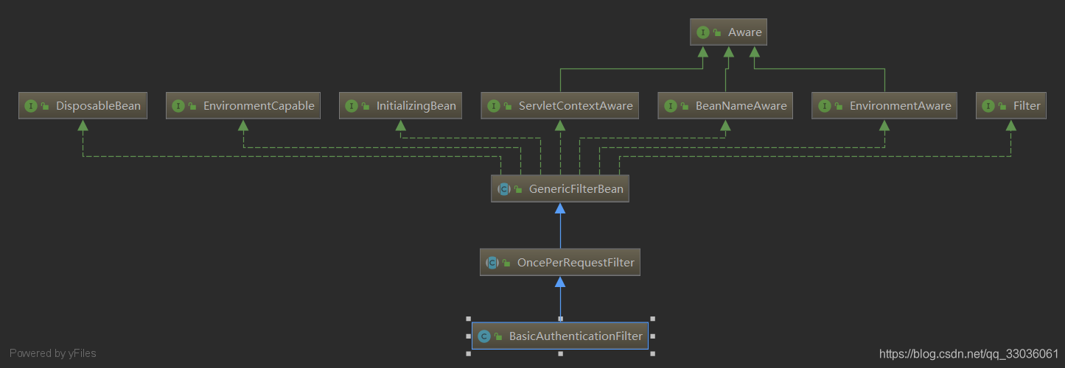Click the class icon on BasicAuthenticationFilter
This screenshot has width=1065, height=368.
484,336
